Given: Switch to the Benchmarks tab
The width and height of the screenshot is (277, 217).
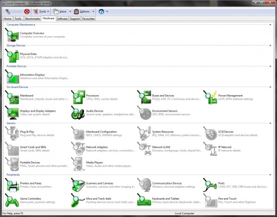Looking at the screenshot, I should [x=32, y=19].
